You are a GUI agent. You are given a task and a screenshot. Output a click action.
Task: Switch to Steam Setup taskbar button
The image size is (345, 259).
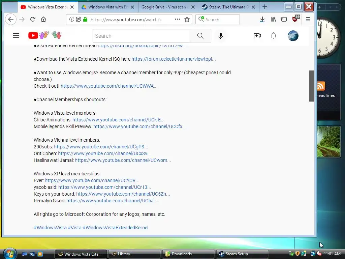click(242, 254)
